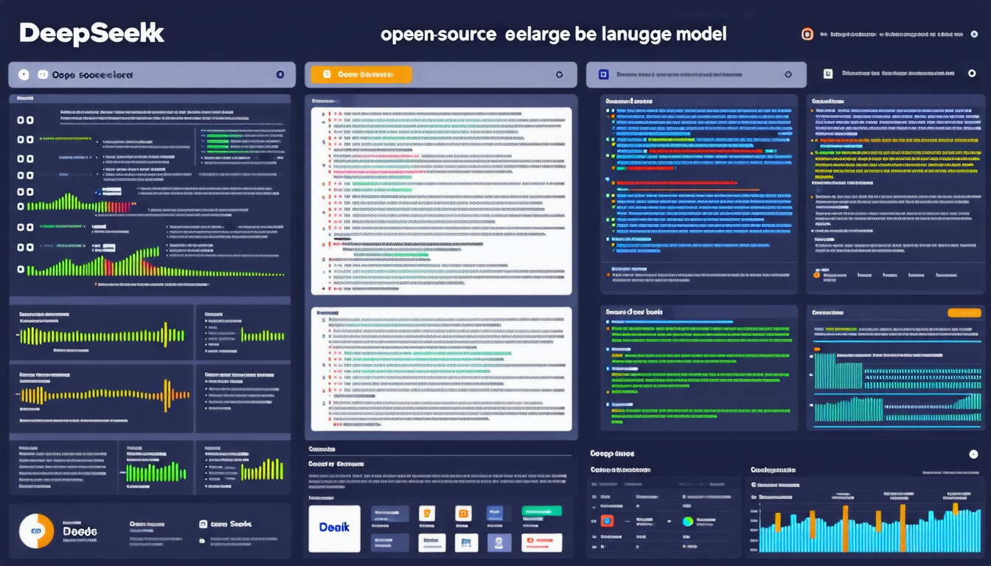The width and height of the screenshot is (991, 566).
Task: Click the orange-white donut chart at bottom left
Action: coord(37,531)
